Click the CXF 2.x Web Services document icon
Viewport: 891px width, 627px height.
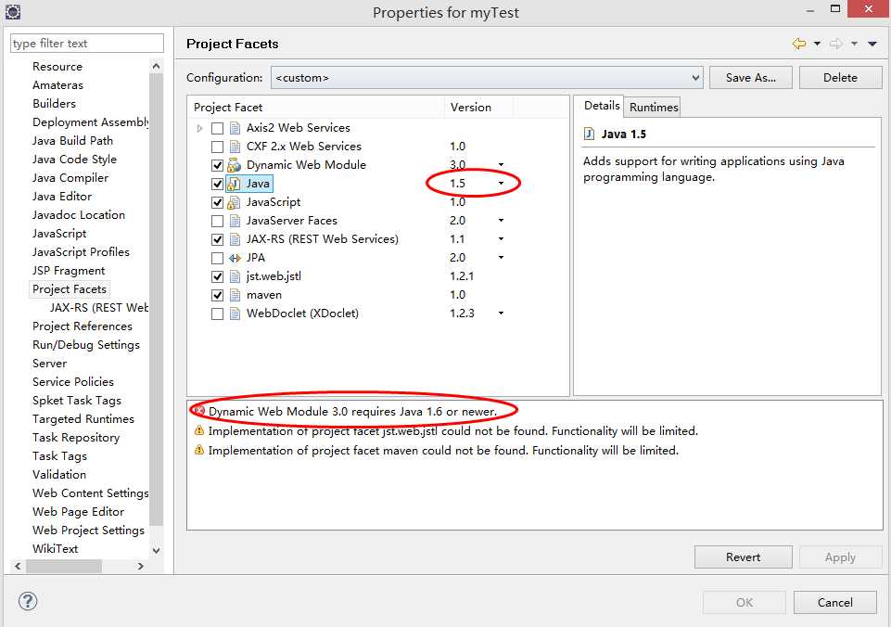pyautogui.click(x=235, y=147)
